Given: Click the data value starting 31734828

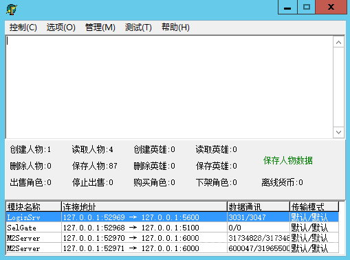Looking at the screenshot, I should [259, 238].
